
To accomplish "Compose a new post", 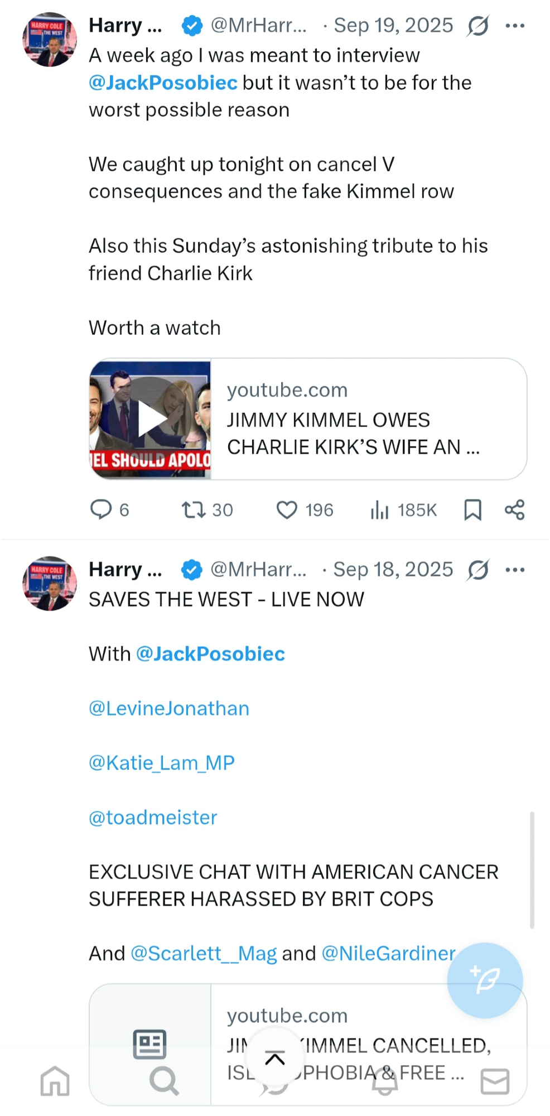I will pos(485,980).
